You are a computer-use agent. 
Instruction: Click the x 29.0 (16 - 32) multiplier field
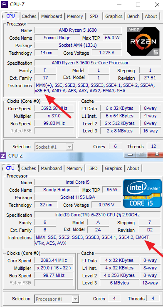pyautogui.click(x=54, y=268)
